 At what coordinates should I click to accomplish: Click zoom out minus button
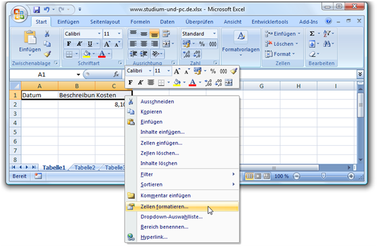297,176
